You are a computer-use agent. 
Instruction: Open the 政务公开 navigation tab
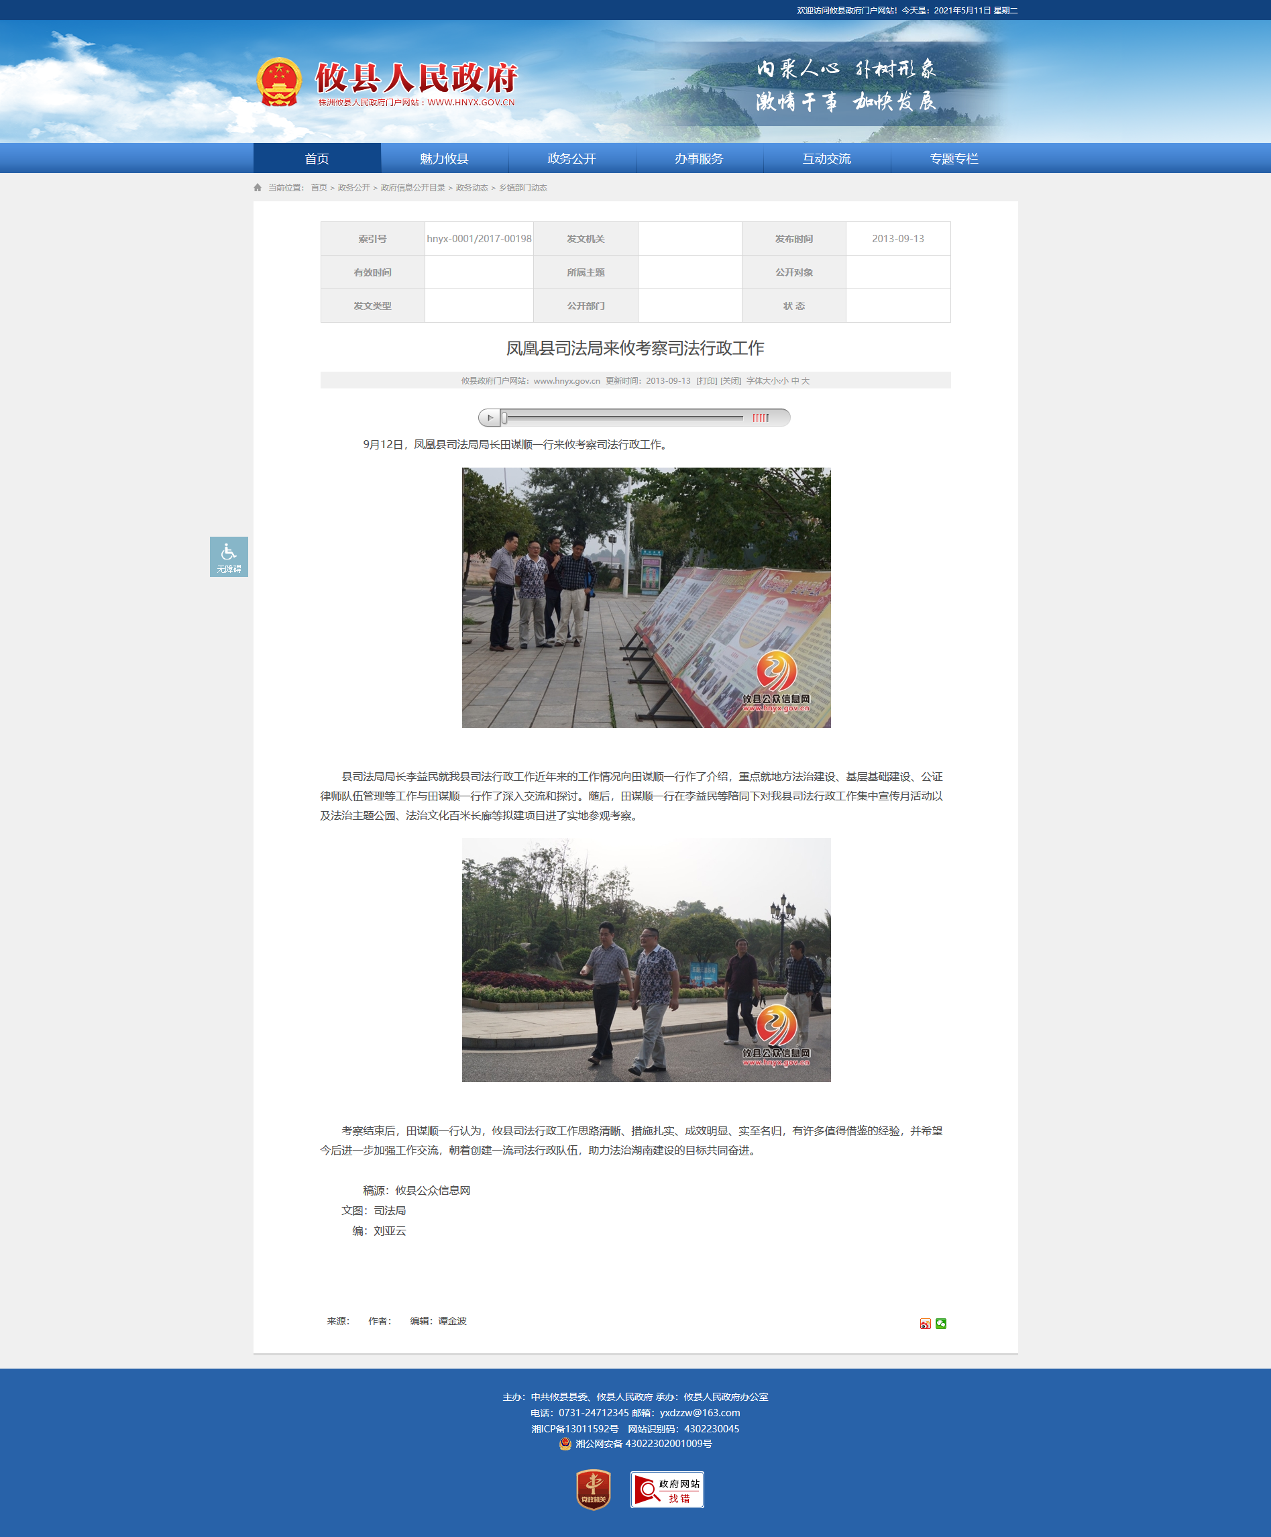click(x=571, y=159)
